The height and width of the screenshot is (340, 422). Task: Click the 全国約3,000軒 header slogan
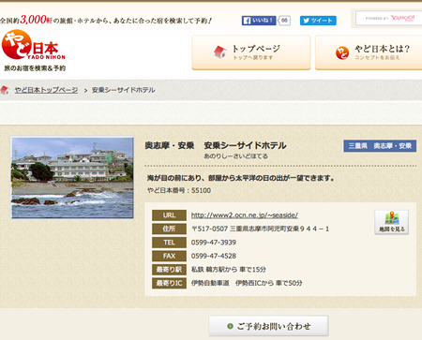coord(106,20)
